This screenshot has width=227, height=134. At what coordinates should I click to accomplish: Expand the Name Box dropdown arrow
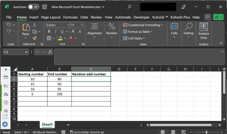click(27, 52)
